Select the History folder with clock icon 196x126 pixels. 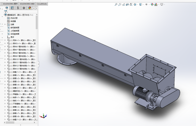coord(13,18)
